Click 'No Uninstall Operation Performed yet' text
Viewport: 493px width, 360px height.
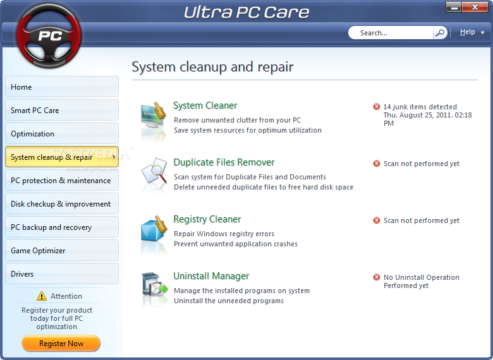(422, 282)
